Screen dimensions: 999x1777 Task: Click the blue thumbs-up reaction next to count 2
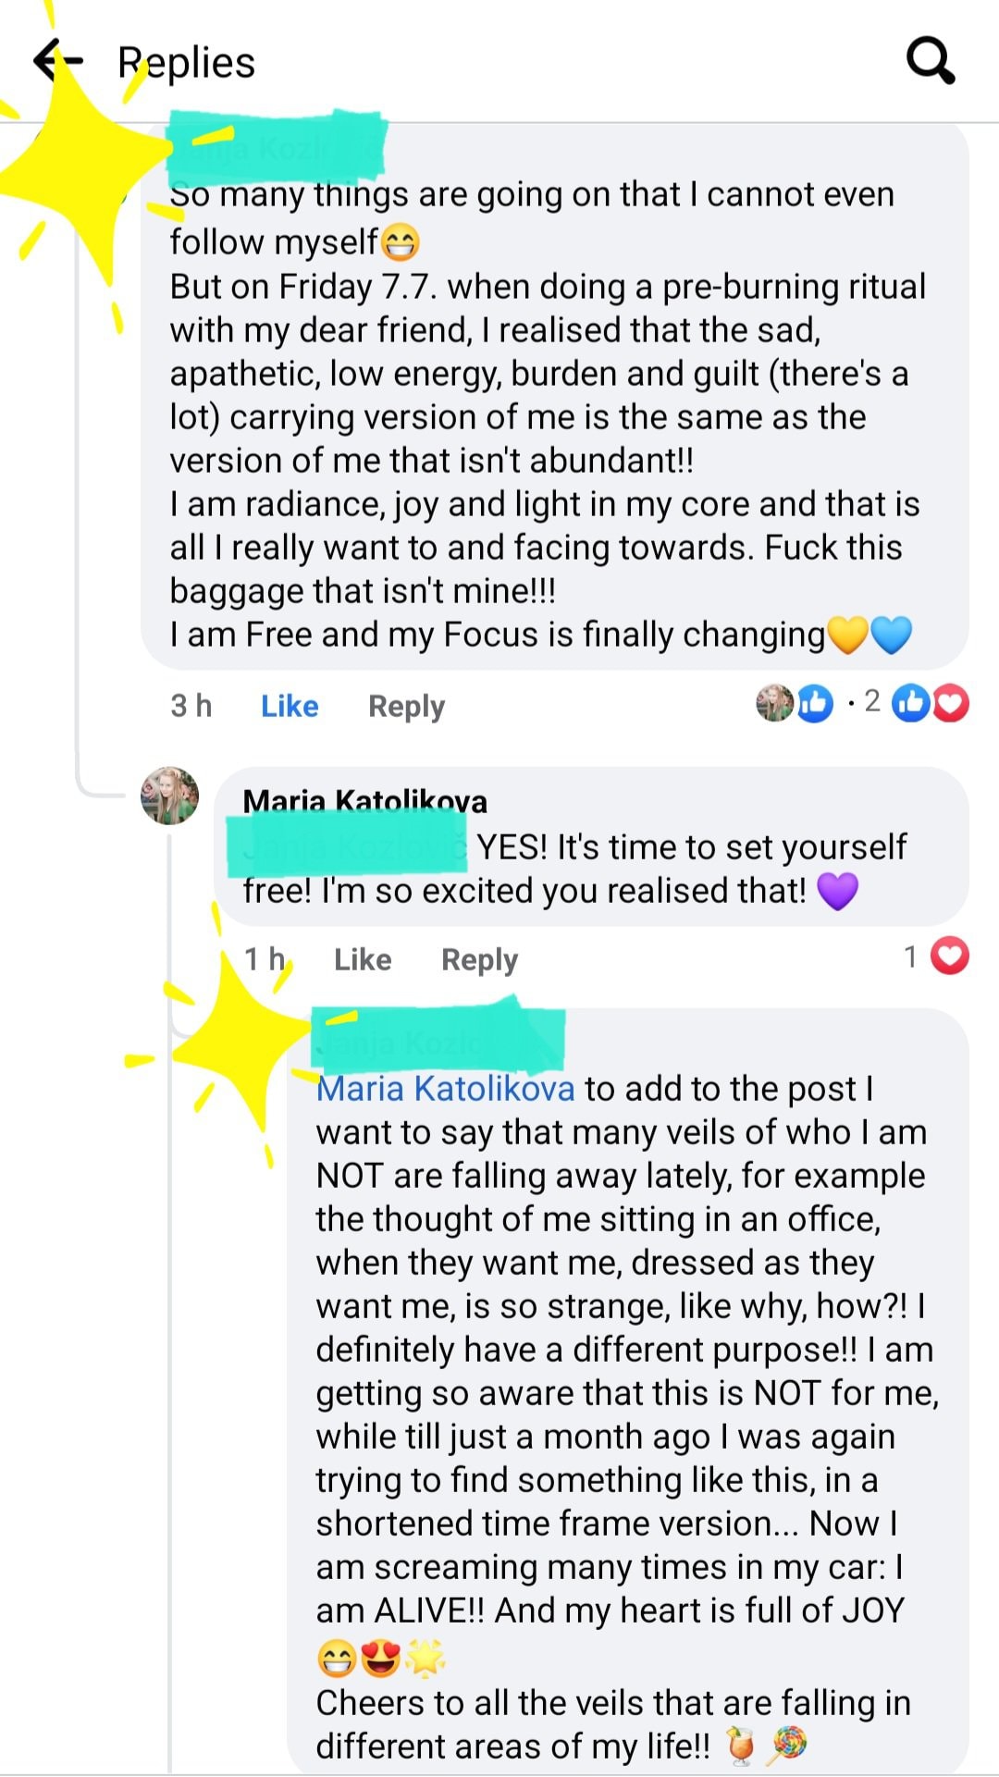coord(910,704)
